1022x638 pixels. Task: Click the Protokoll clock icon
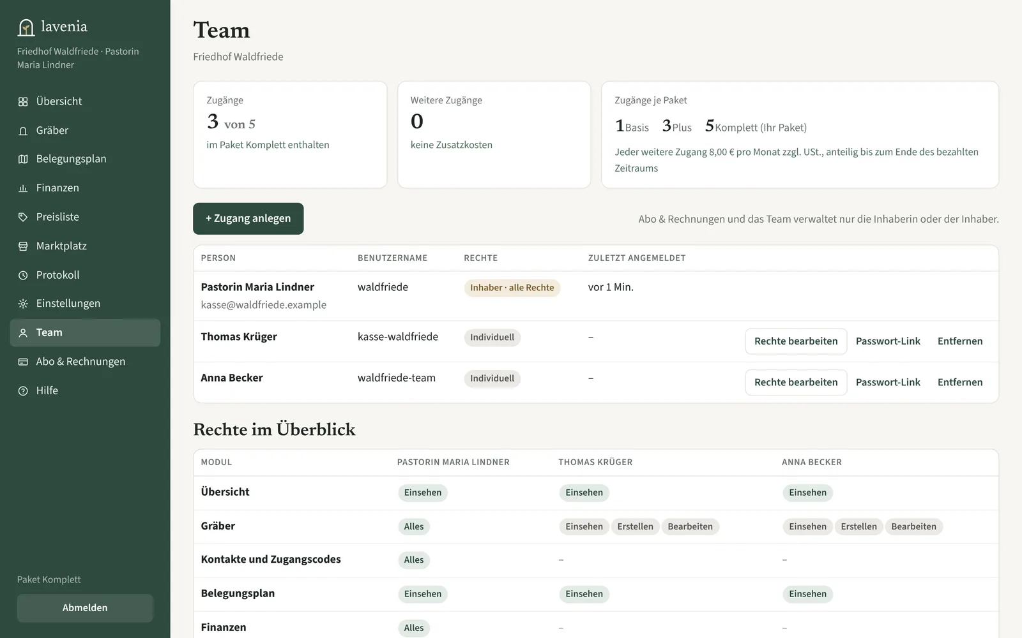(23, 276)
